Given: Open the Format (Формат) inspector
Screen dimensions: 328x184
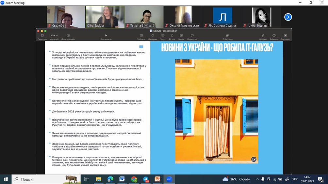Looking at the screenshot, I should [x=263, y=35].
